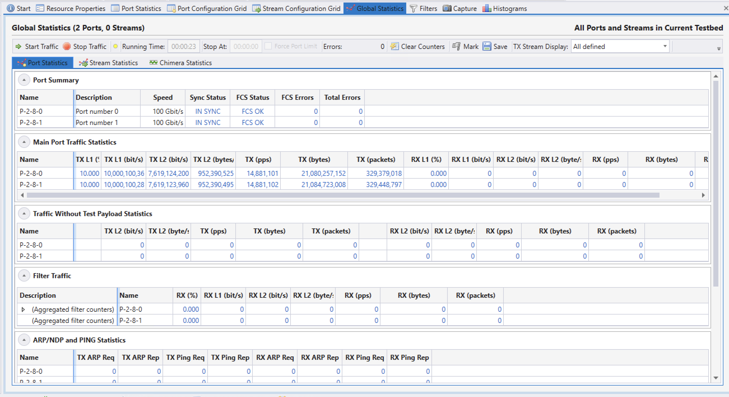Click the Running Time field

pos(184,46)
